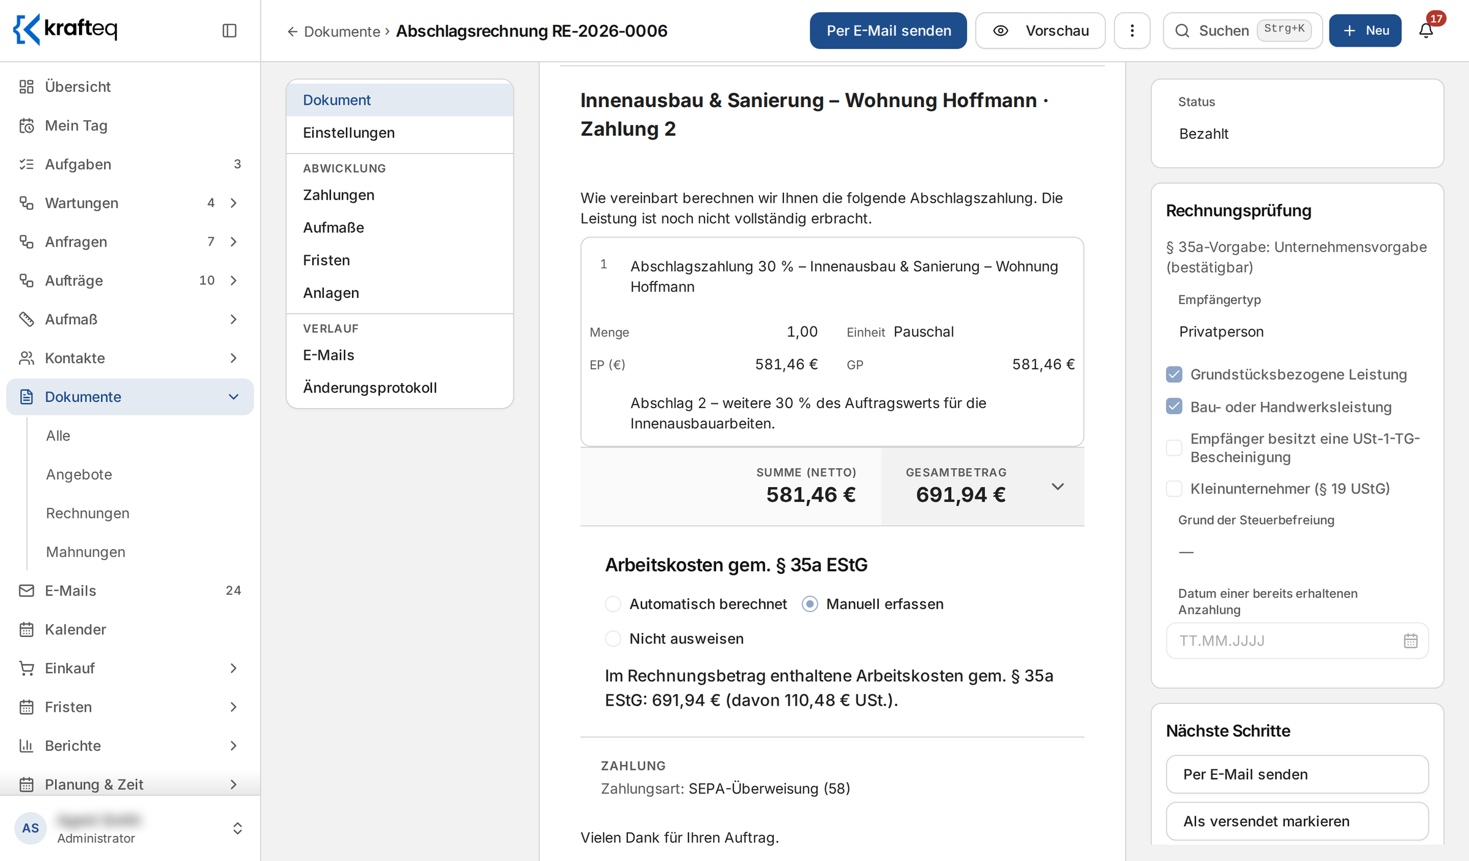The width and height of the screenshot is (1469, 861).
Task: Check Empfänger besitzt eine USt-1-TG-Bescheinigung
Action: click(x=1174, y=448)
